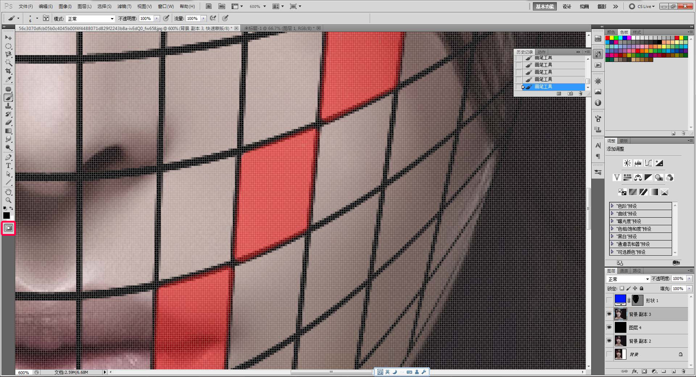Show the 背景 layer
The height and width of the screenshot is (377, 696).
[x=609, y=354]
